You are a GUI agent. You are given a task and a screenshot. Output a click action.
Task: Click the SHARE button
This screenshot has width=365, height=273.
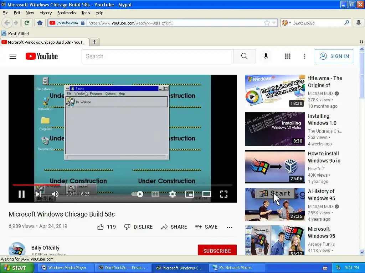click(174, 227)
